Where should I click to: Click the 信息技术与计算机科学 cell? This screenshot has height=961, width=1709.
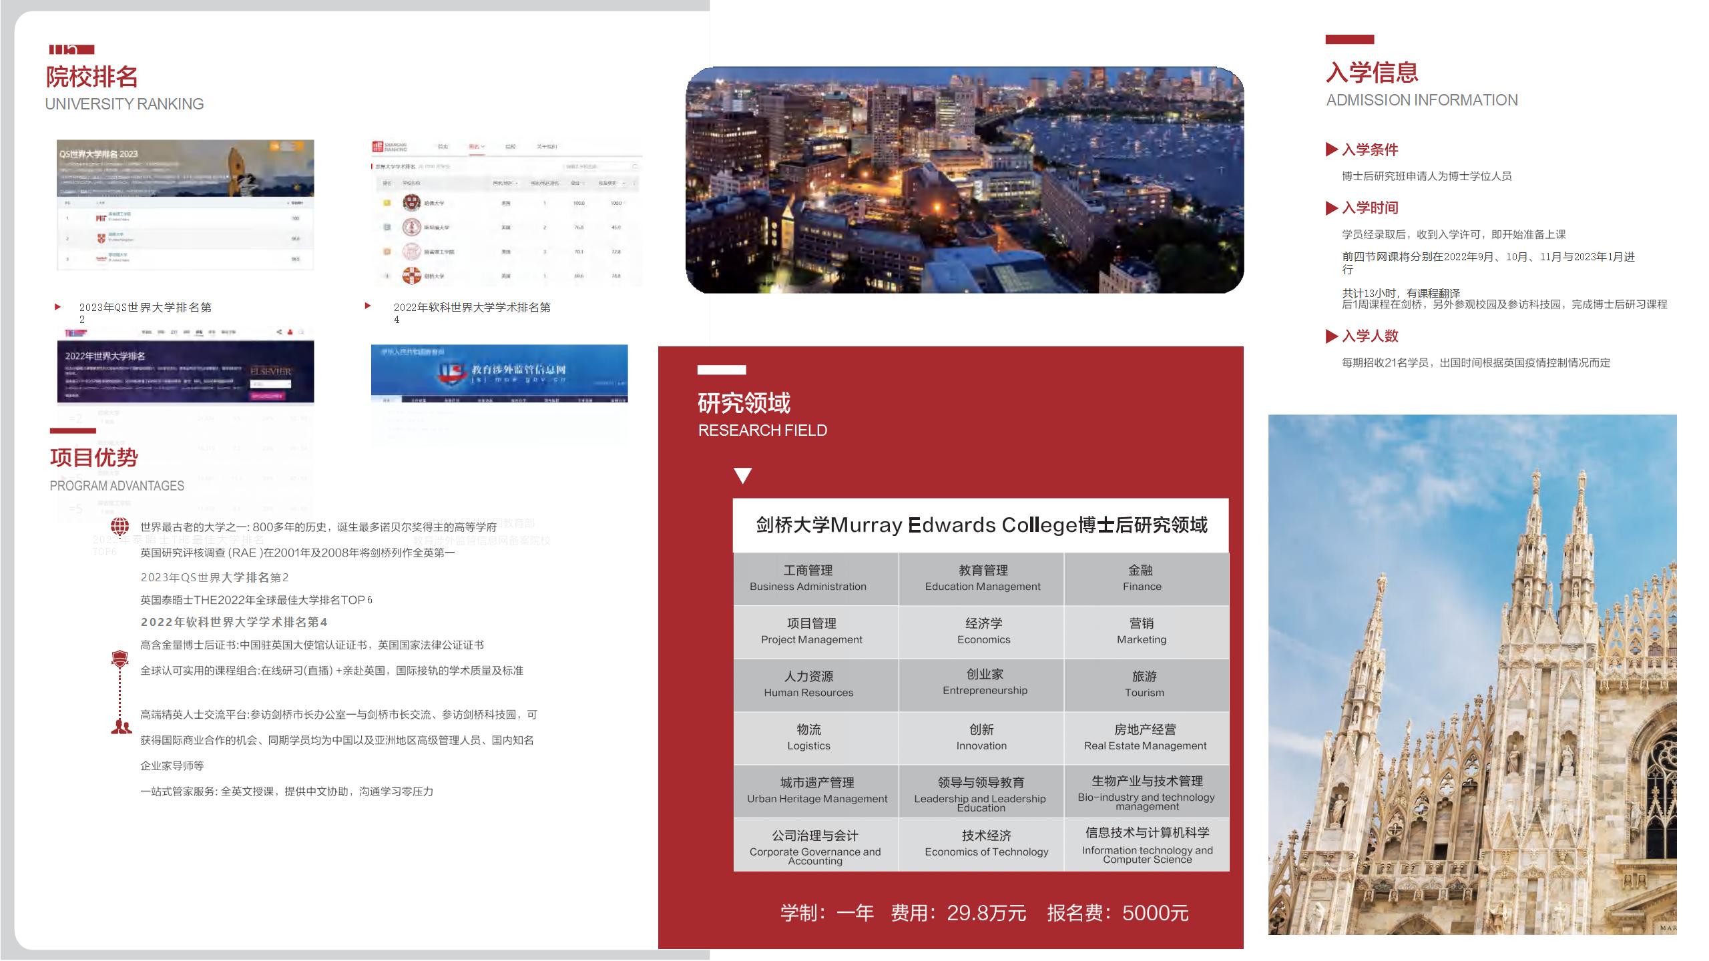pos(1146,845)
